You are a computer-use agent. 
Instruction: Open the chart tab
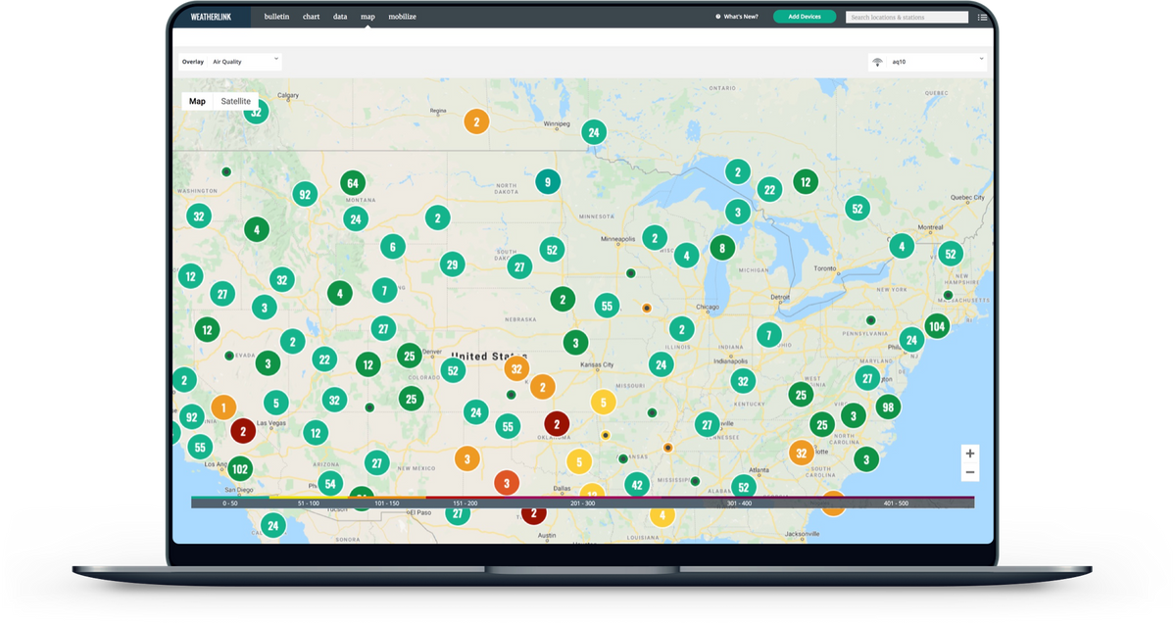pyautogui.click(x=311, y=17)
